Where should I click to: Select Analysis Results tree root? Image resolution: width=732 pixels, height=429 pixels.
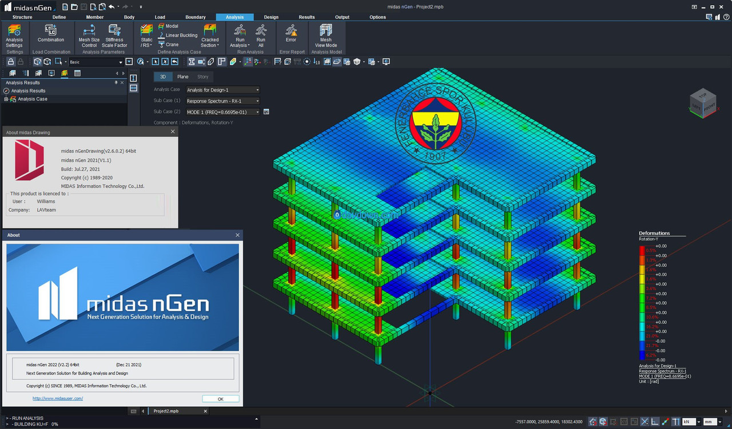[28, 91]
